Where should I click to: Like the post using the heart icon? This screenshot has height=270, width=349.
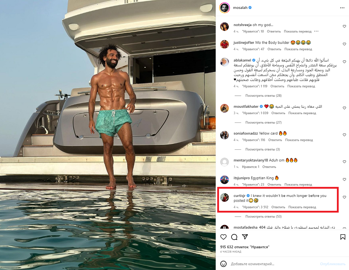click(x=223, y=237)
